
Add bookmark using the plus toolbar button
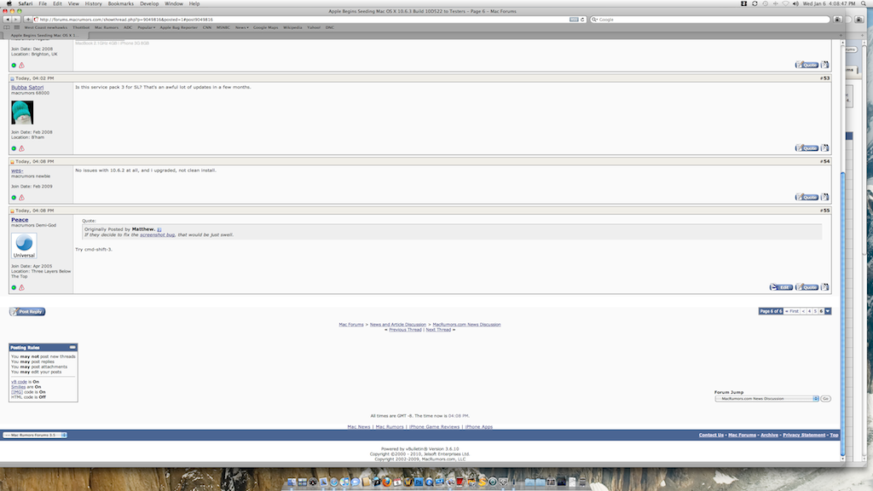pos(28,20)
